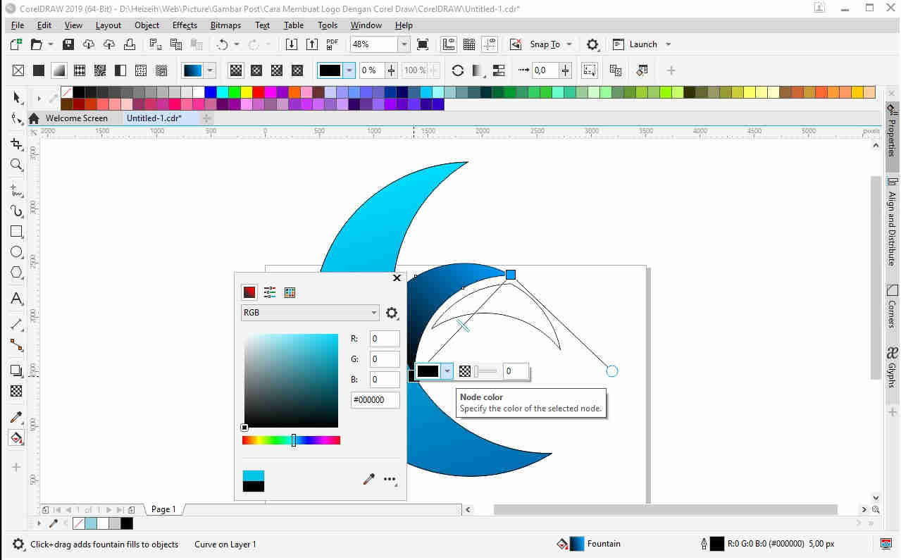Select the Color Eyedropper tool in toolbox

pos(17,417)
